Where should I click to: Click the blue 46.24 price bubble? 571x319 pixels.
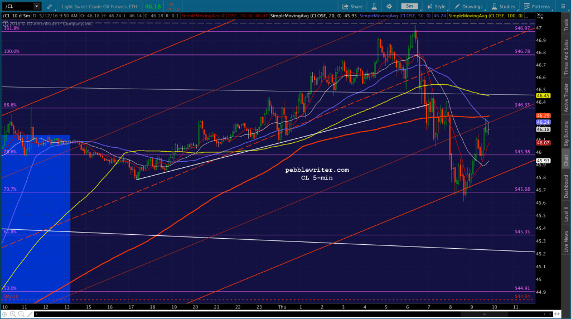[543, 122]
